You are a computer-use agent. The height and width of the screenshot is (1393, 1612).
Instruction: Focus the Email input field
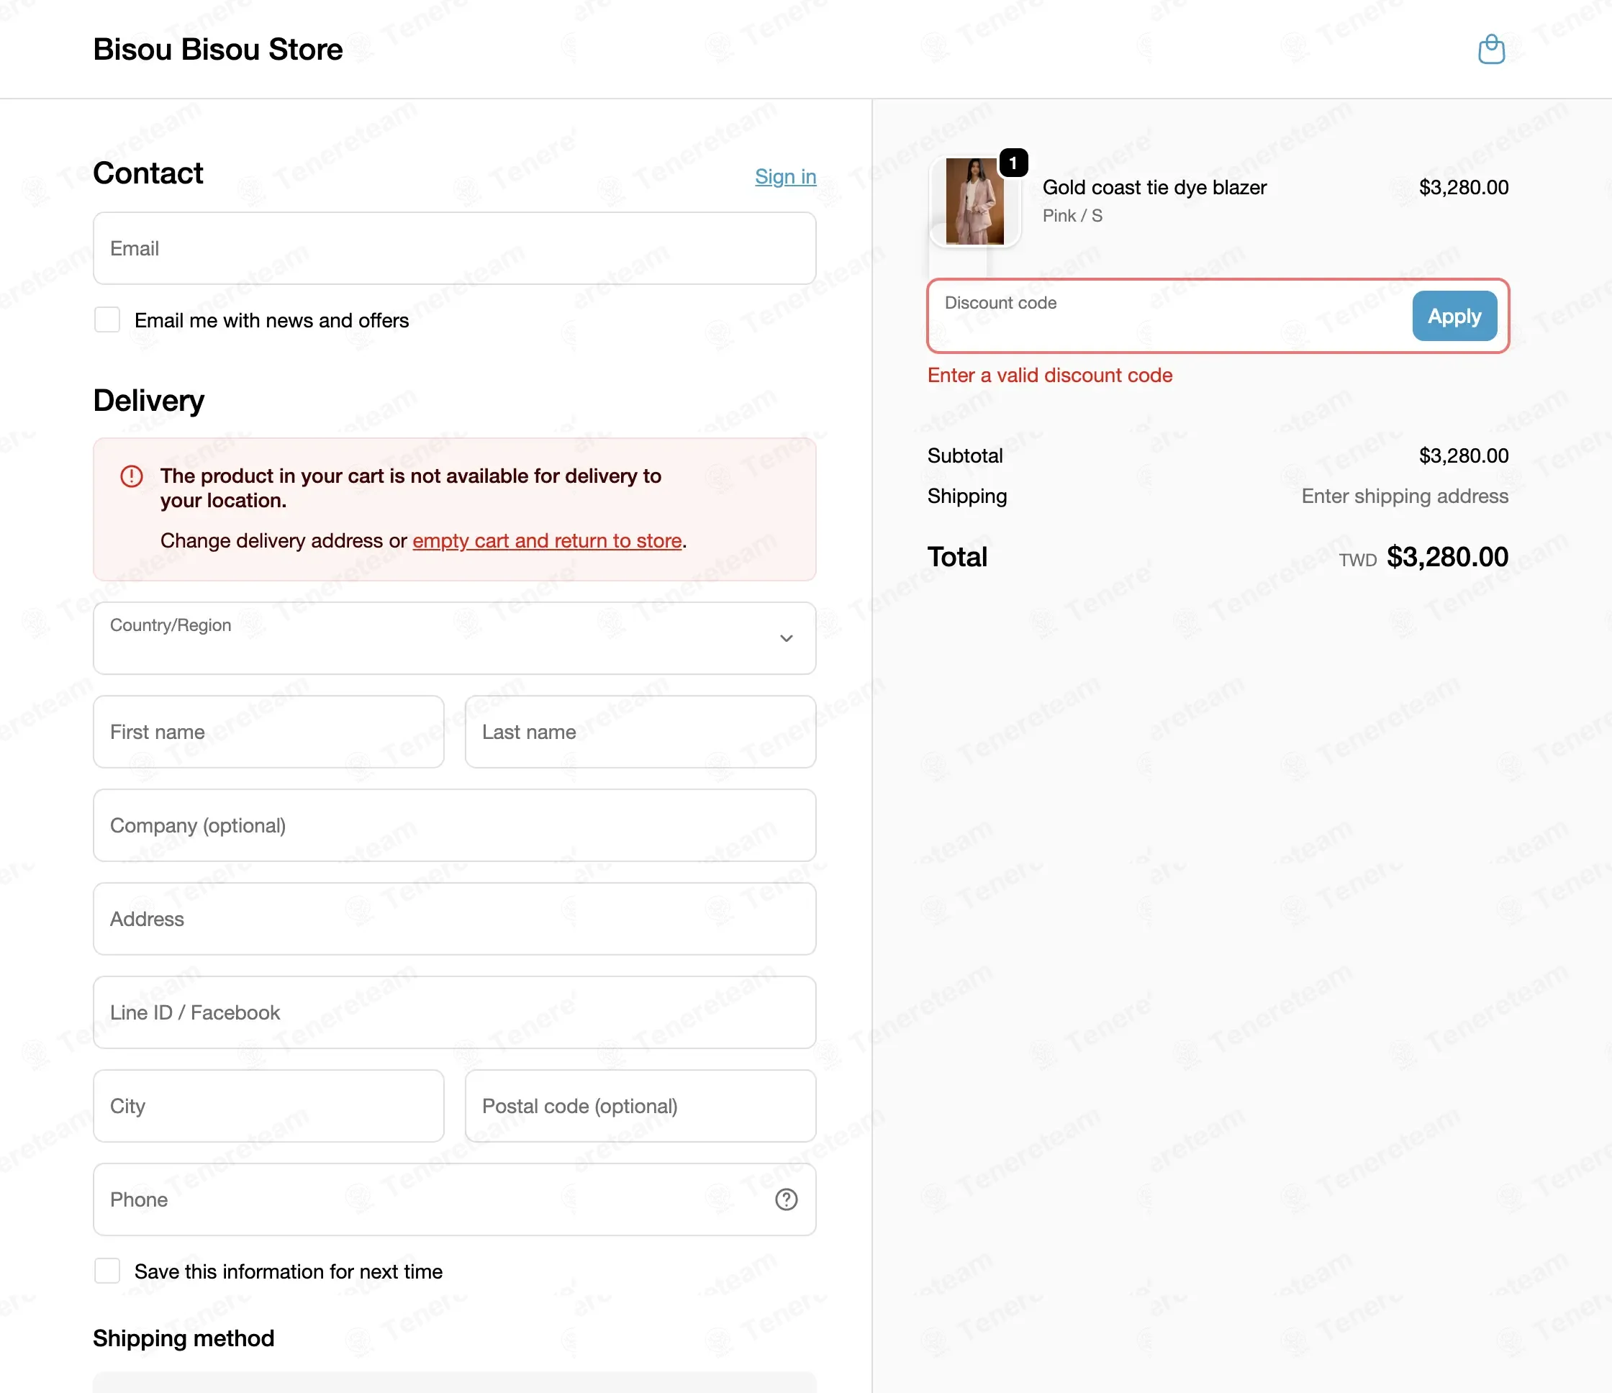tap(454, 248)
